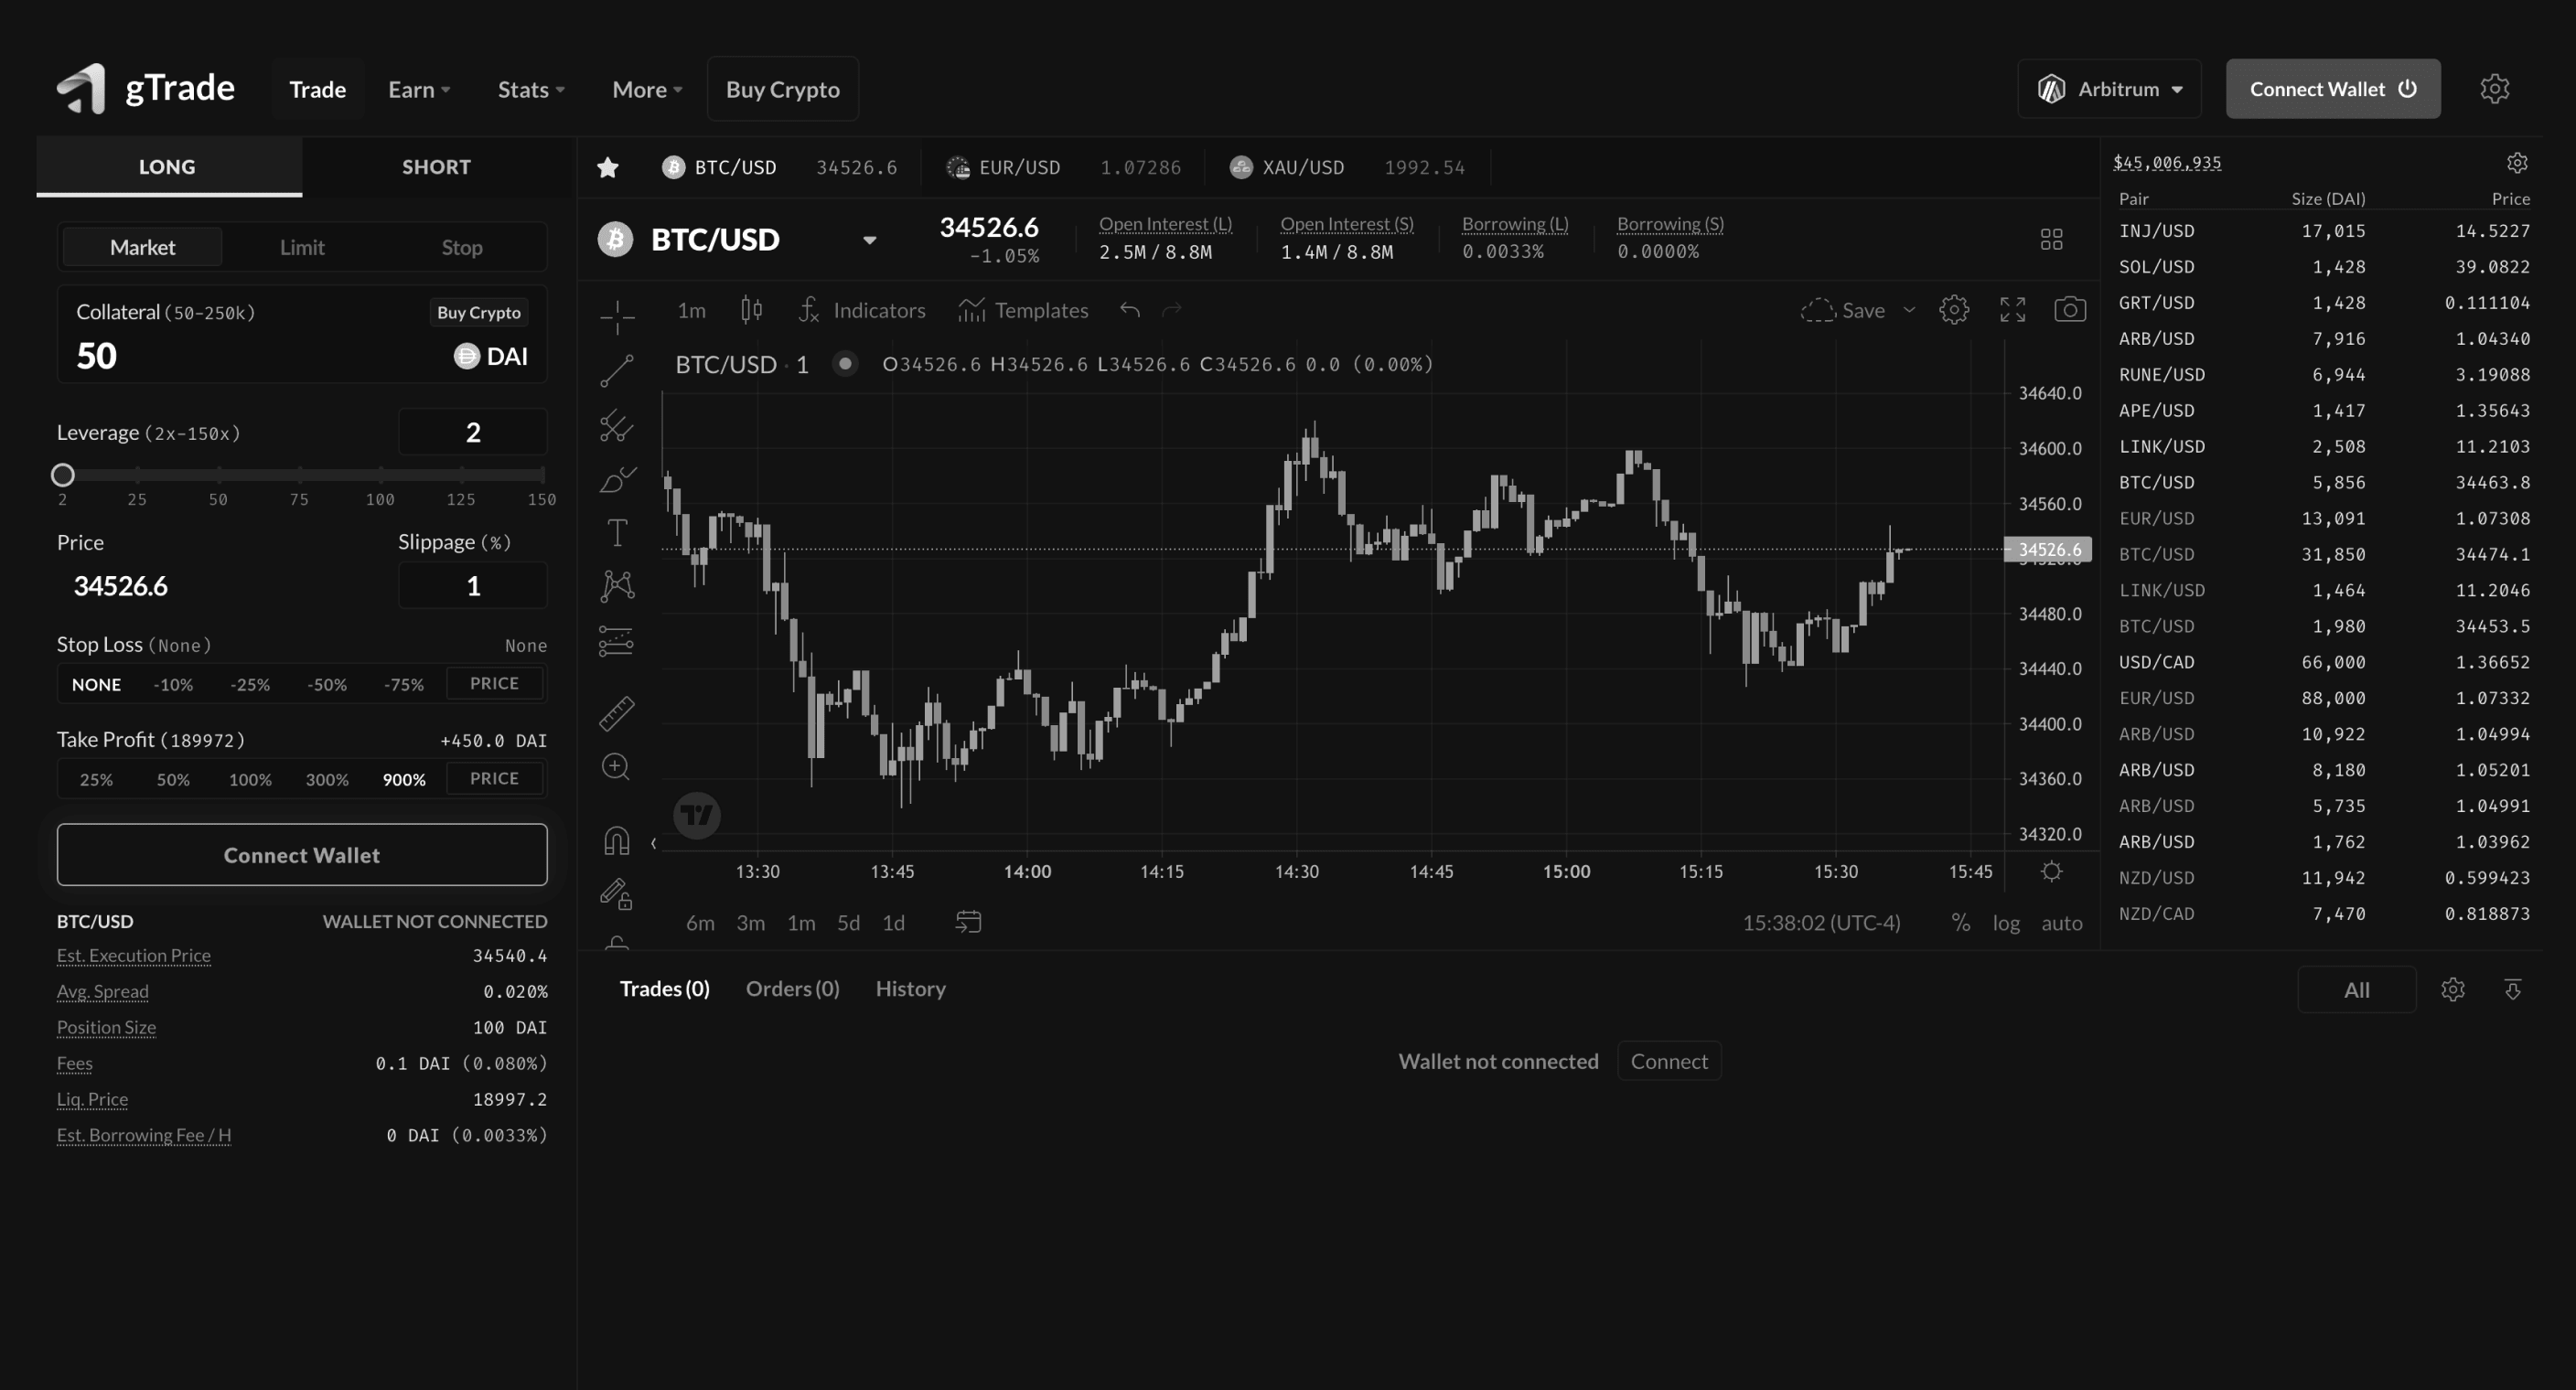
Task: Expand the BTC/USD pair selector dropdown
Action: 869,240
